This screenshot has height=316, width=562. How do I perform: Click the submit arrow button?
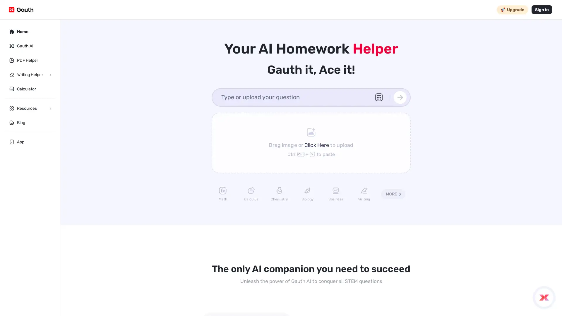pos(400,97)
